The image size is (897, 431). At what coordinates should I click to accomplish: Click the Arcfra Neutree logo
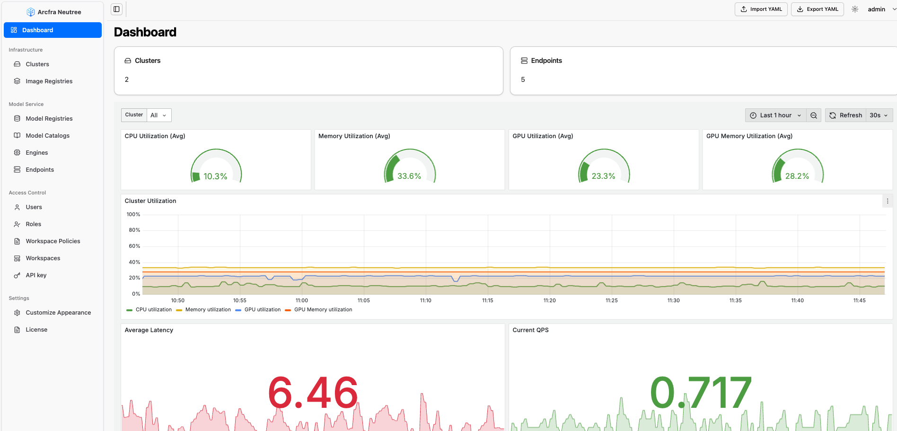[31, 12]
